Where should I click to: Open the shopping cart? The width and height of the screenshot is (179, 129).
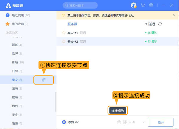point(143,5)
